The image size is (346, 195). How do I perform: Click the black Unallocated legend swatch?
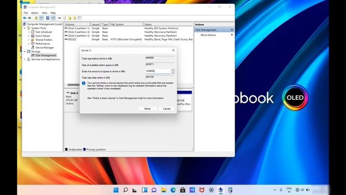tap(66, 149)
